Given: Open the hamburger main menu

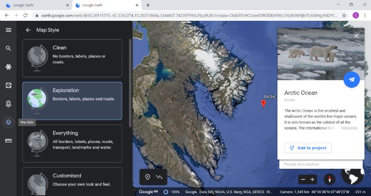Looking at the screenshot, I should click(9, 30).
